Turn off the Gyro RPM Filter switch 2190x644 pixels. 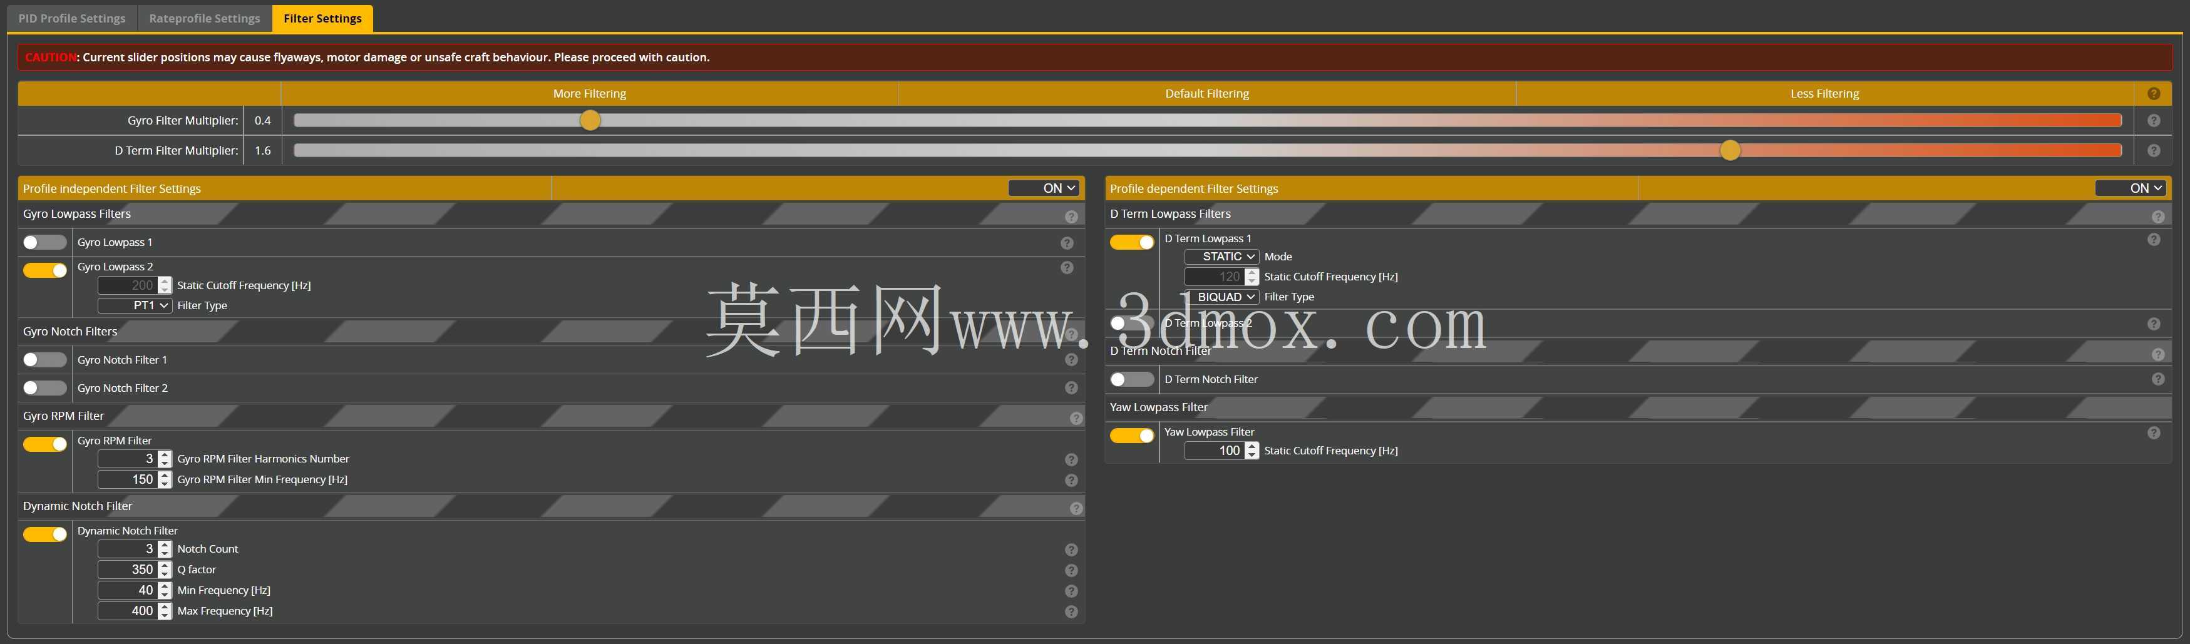click(44, 444)
